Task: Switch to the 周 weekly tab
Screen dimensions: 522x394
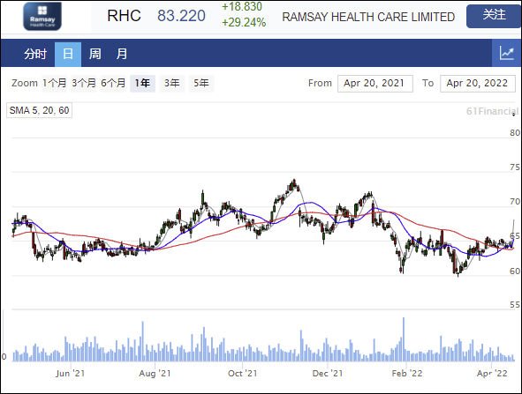Action: 95,54
